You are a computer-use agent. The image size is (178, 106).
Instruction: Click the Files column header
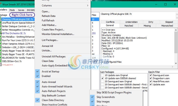[x=95, y=15]
